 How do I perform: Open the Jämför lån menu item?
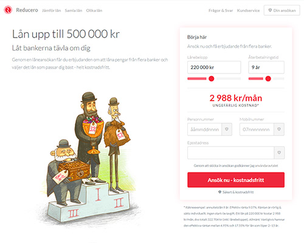52,10
